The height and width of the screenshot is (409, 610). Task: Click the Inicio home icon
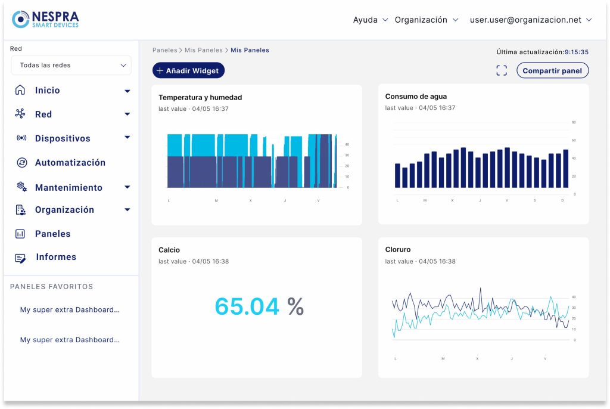click(x=20, y=90)
